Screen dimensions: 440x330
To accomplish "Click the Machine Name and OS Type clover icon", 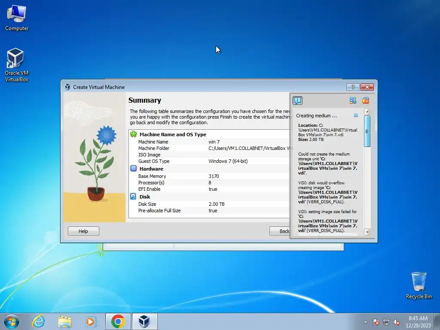I will (134, 134).
